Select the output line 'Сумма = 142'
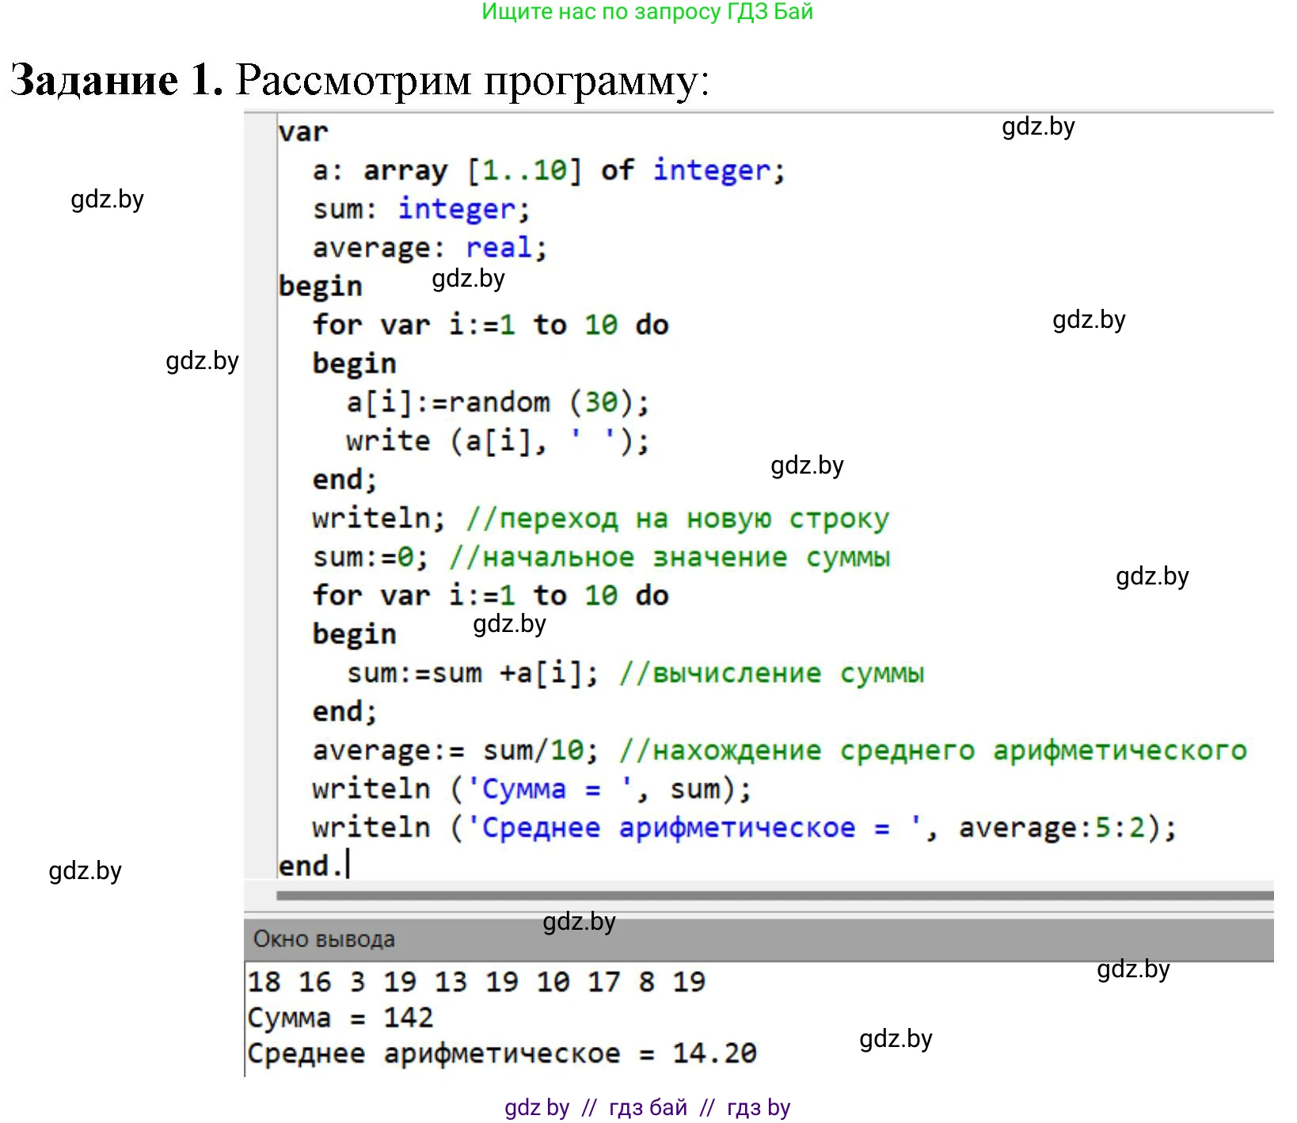Image resolution: width=1297 pixels, height=1123 pixels. (339, 1016)
